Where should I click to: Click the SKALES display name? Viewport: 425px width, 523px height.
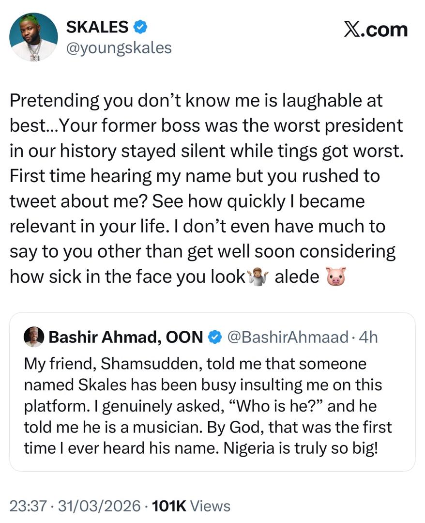96,27
